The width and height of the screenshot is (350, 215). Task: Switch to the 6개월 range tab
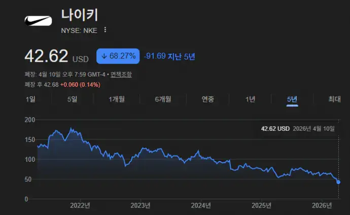(163, 99)
